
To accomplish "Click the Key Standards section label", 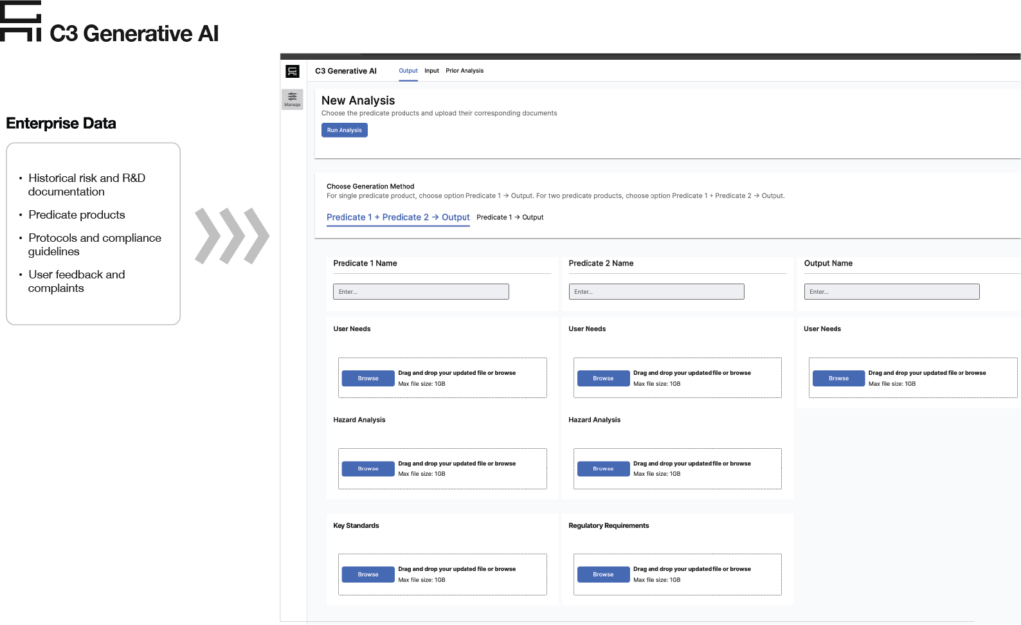I will [x=356, y=526].
